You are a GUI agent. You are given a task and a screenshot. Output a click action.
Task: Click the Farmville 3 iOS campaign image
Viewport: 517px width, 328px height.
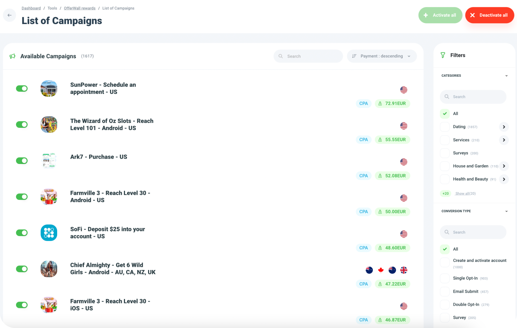(x=49, y=305)
